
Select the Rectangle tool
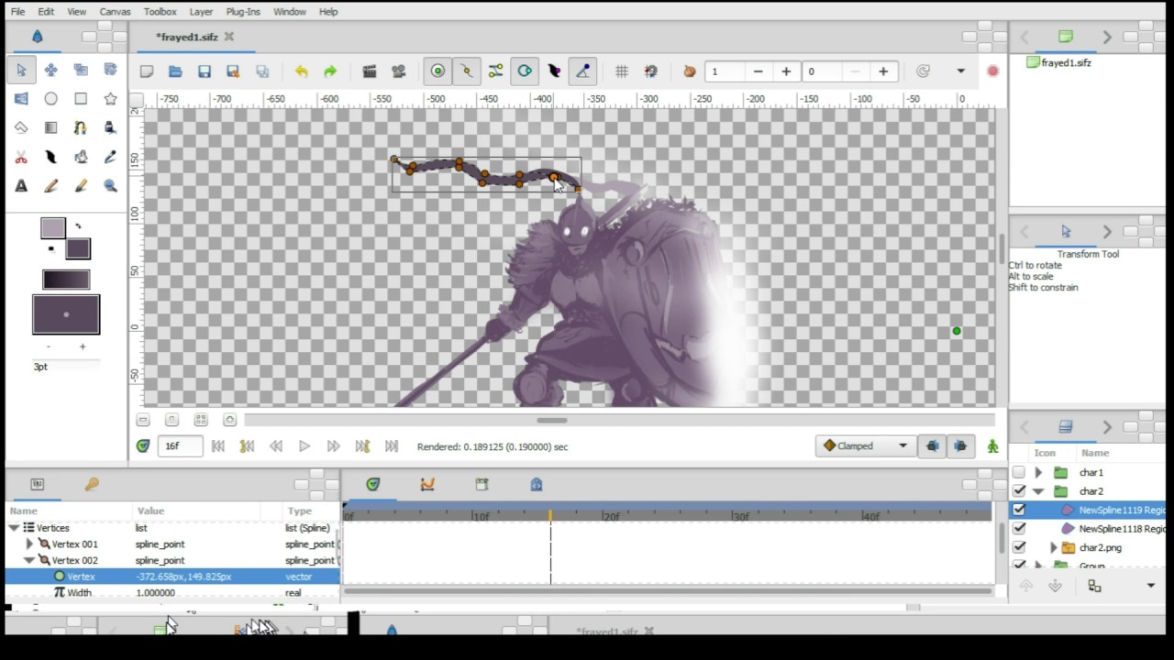(81, 99)
